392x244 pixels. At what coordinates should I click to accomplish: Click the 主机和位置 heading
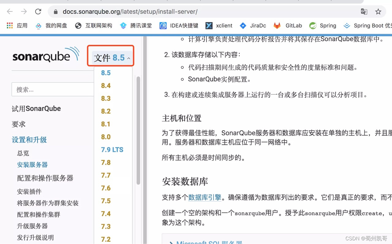click(182, 118)
